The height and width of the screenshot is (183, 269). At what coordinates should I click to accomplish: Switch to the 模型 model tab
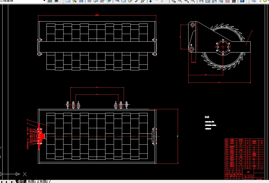click(x=21, y=182)
